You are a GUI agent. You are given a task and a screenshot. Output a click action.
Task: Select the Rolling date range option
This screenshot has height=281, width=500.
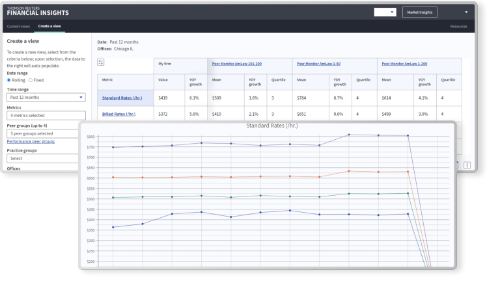pos(9,80)
